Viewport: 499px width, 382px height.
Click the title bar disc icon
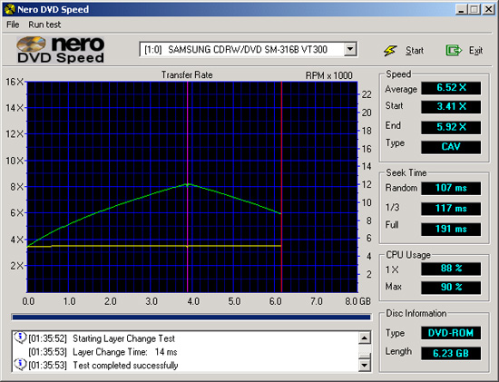pyautogui.click(x=10, y=9)
